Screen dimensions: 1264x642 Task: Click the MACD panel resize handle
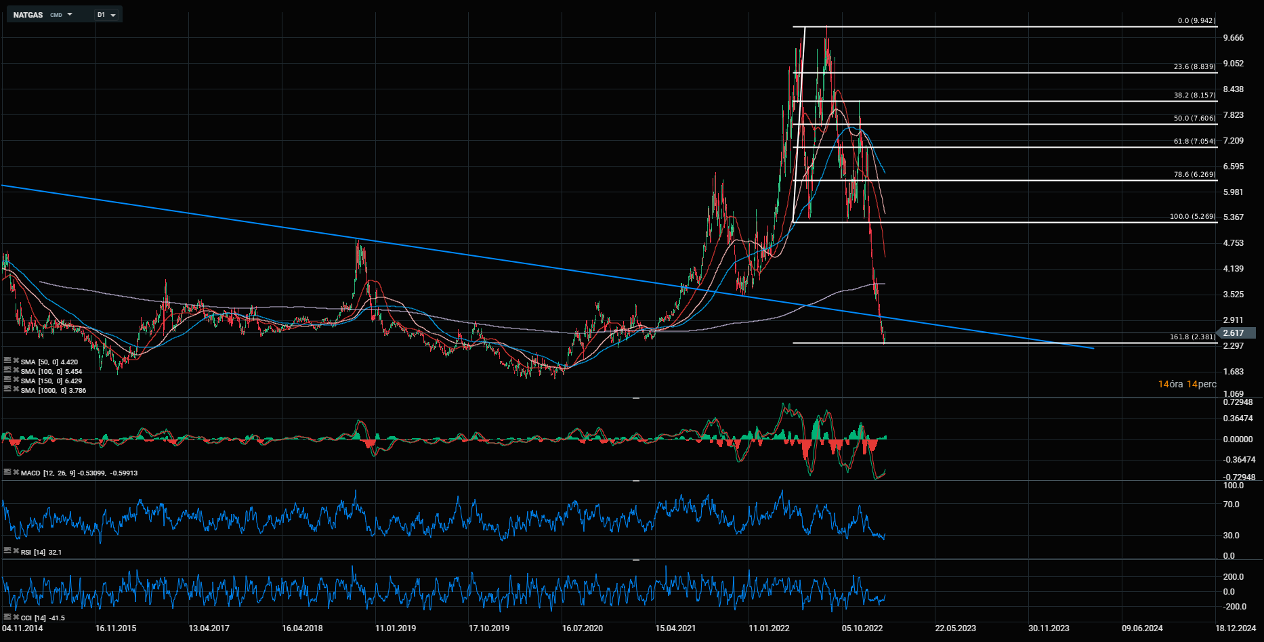(636, 399)
